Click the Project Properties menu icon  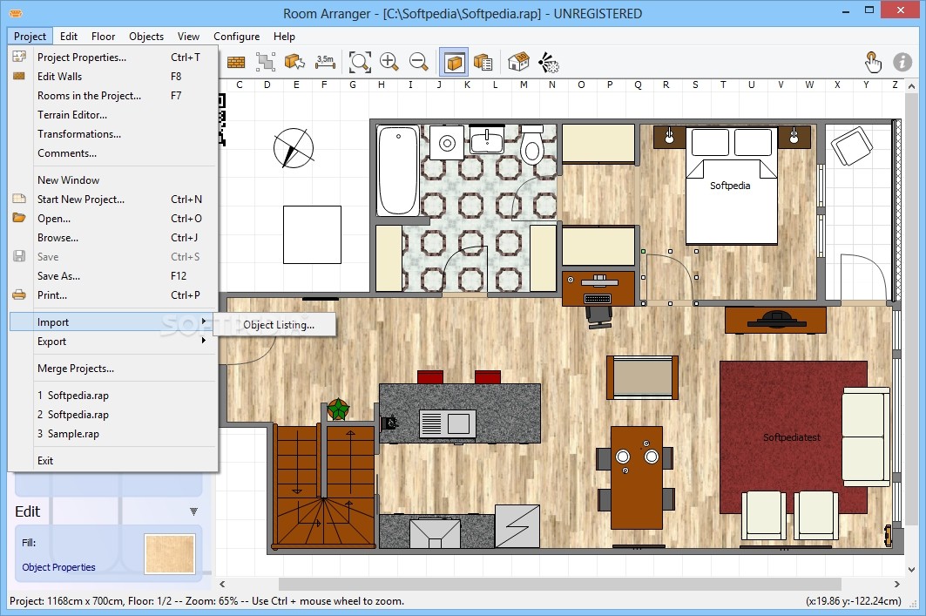pyautogui.click(x=19, y=57)
